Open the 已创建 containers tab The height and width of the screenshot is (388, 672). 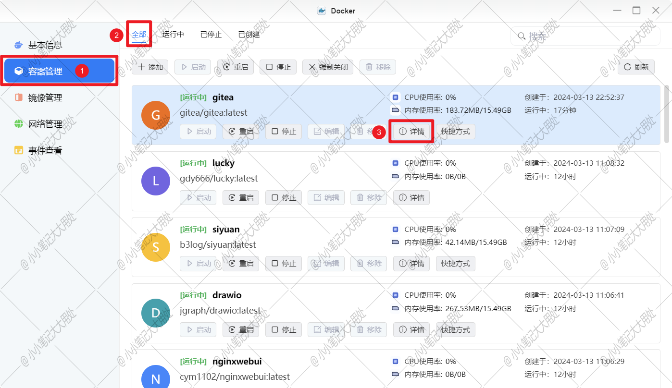click(x=248, y=34)
